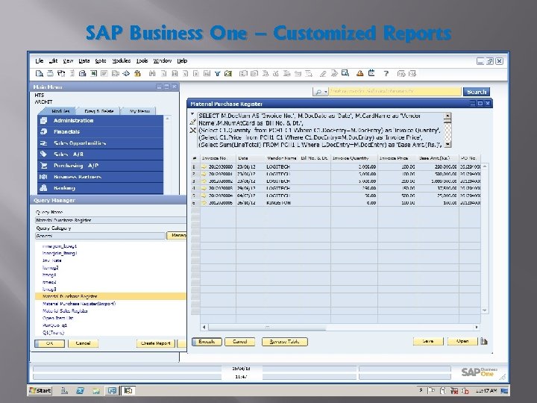Click the pencil layout designer toolbar icon
Screen dimensions: 537x403
click(x=323, y=73)
